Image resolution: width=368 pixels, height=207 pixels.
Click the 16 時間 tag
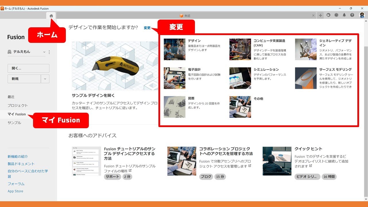coord(329,177)
